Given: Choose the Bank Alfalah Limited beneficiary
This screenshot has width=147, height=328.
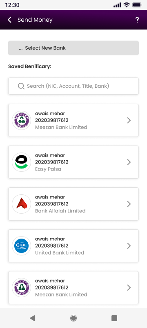Looking at the screenshot, I should tap(73, 204).
